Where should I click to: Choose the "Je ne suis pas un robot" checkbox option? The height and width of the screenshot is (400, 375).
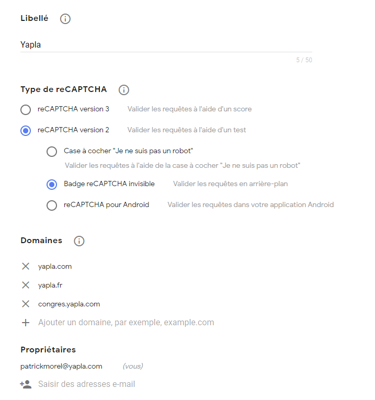[52, 152]
